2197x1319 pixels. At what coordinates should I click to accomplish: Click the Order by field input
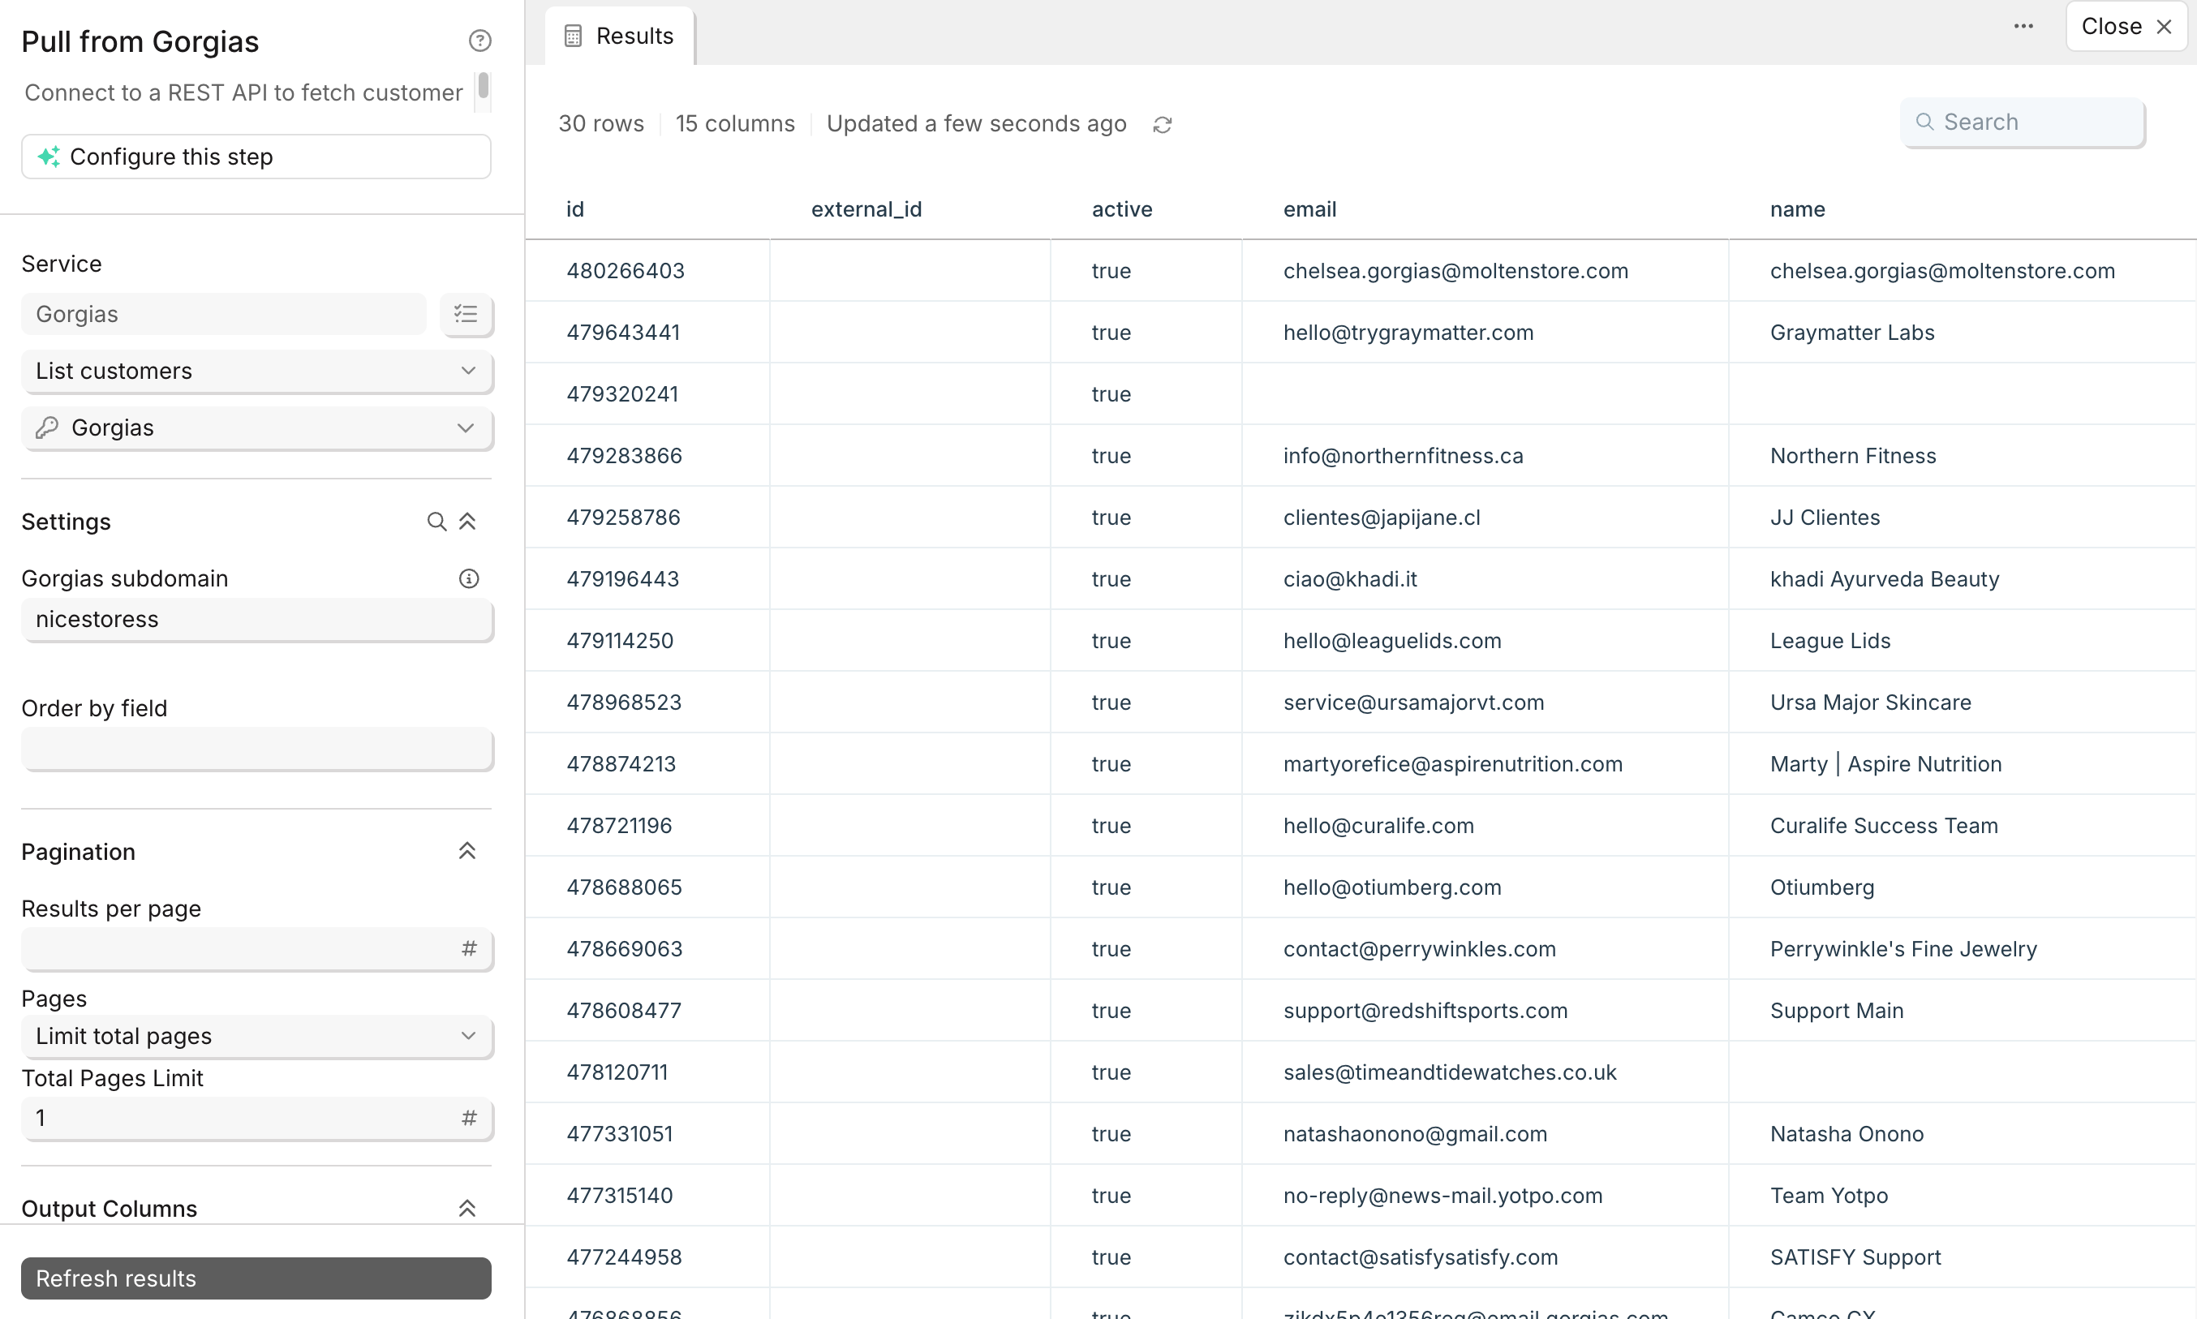[256, 750]
